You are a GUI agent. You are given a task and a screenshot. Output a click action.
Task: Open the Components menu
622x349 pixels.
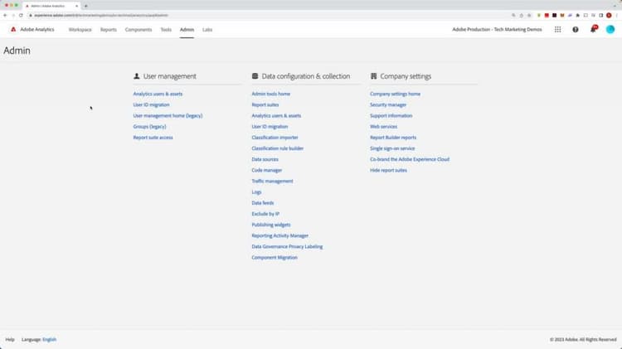pos(138,30)
